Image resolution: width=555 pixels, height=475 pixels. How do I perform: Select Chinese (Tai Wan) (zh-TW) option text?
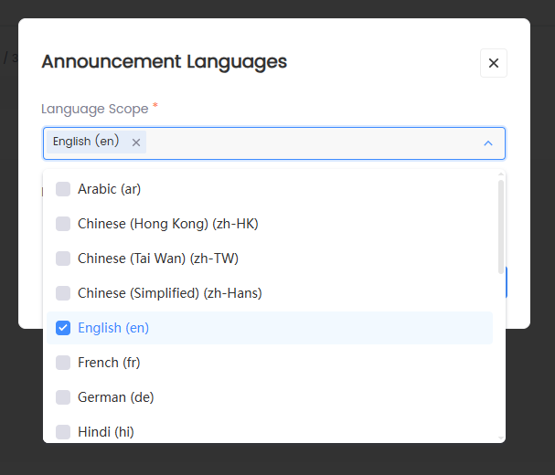(158, 259)
